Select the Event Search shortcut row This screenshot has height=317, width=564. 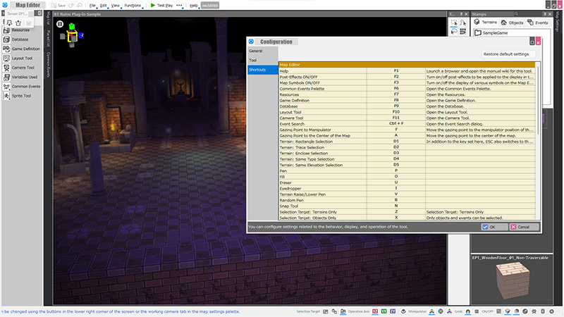[407, 124]
